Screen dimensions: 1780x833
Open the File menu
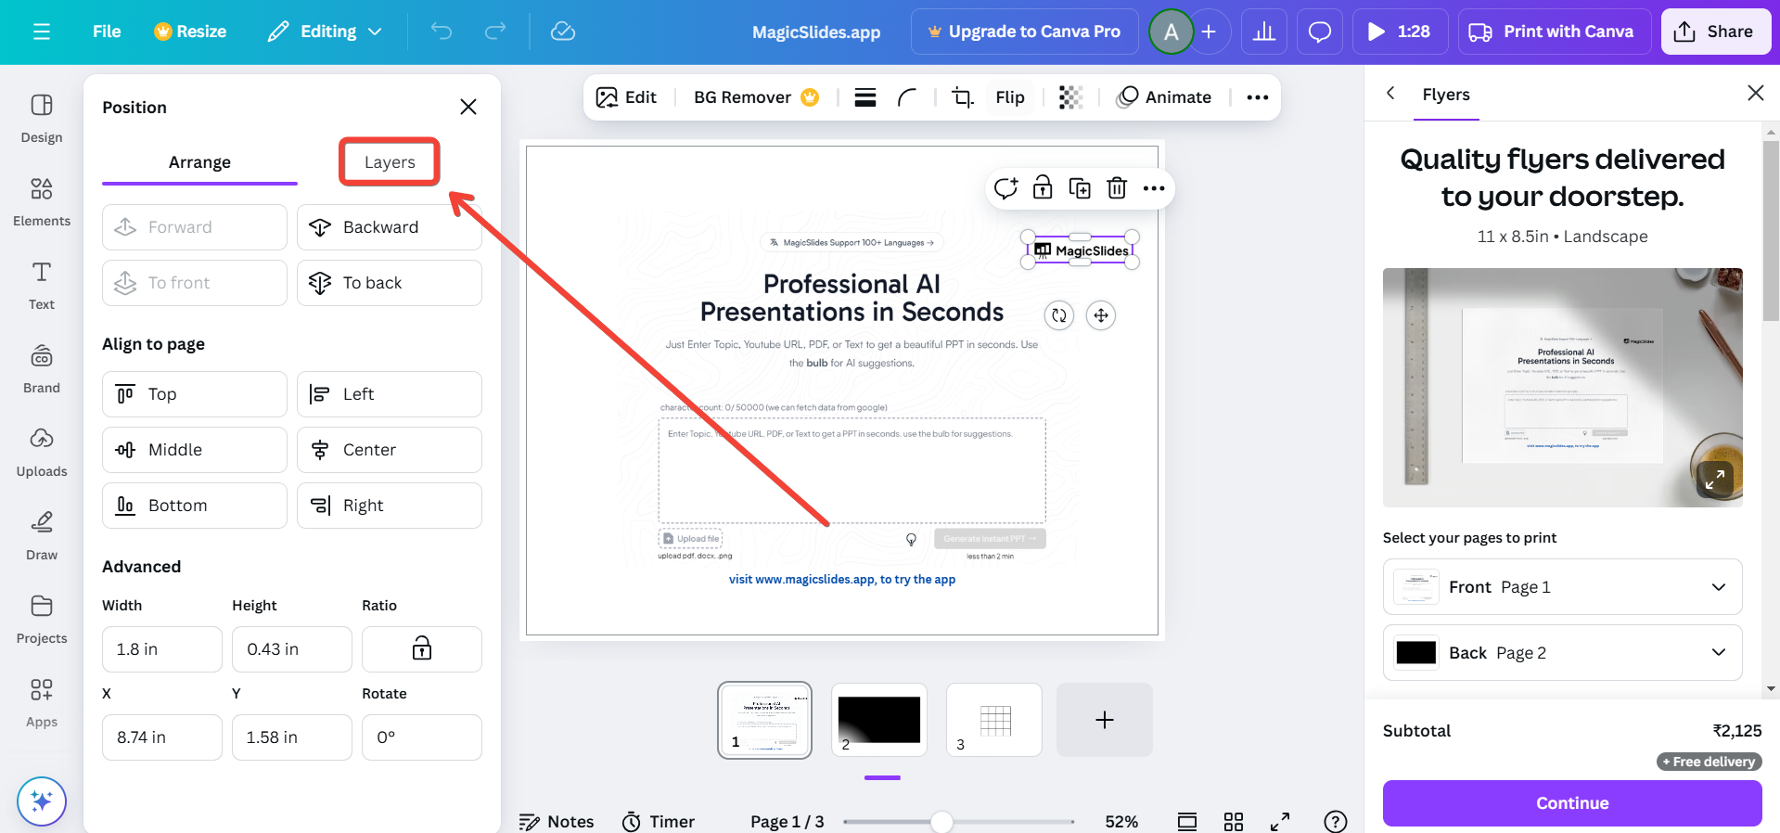click(x=107, y=32)
